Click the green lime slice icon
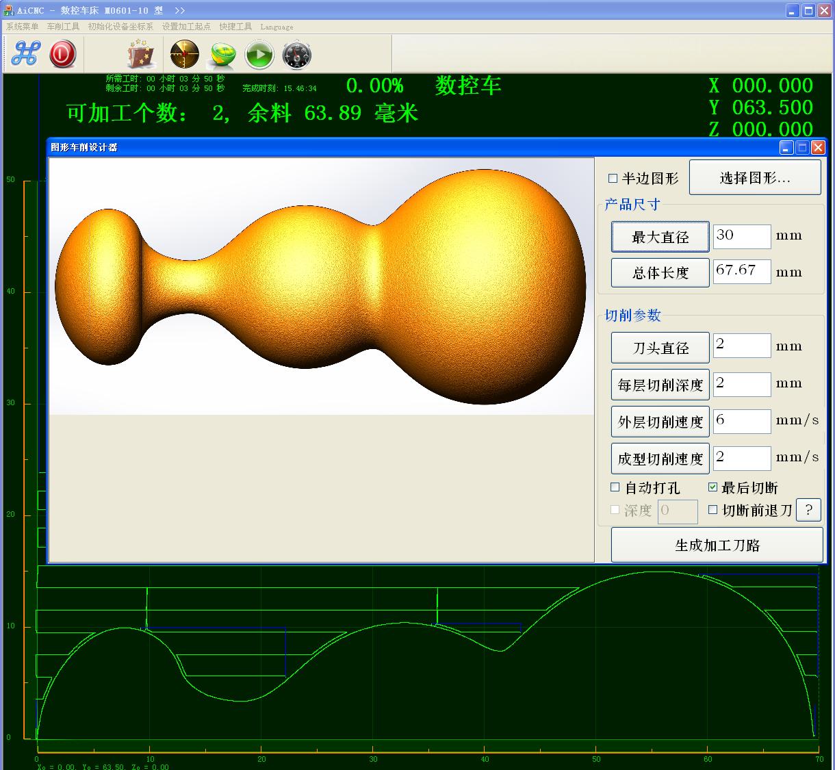The width and height of the screenshot is (835, 770). pyautogui.click(x=222, y=55)
